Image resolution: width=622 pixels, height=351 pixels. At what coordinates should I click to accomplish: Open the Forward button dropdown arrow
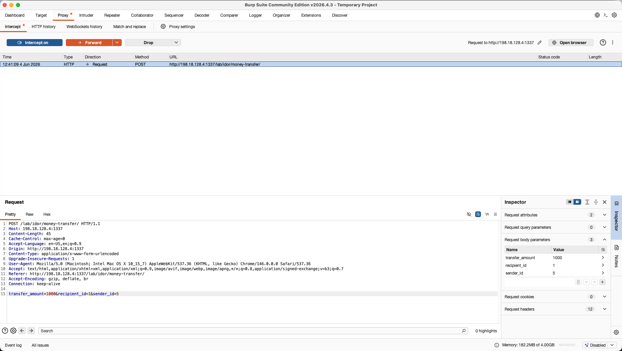[x=117, y=43]
